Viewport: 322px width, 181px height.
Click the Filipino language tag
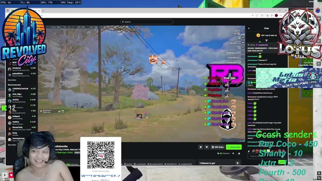tap(77, 153)
